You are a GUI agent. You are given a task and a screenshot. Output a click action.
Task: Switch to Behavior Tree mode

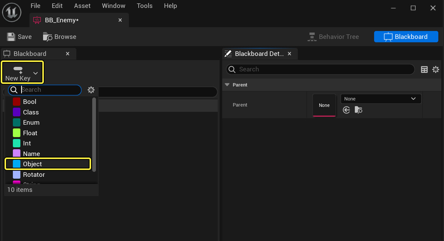[x=333, y=37]
